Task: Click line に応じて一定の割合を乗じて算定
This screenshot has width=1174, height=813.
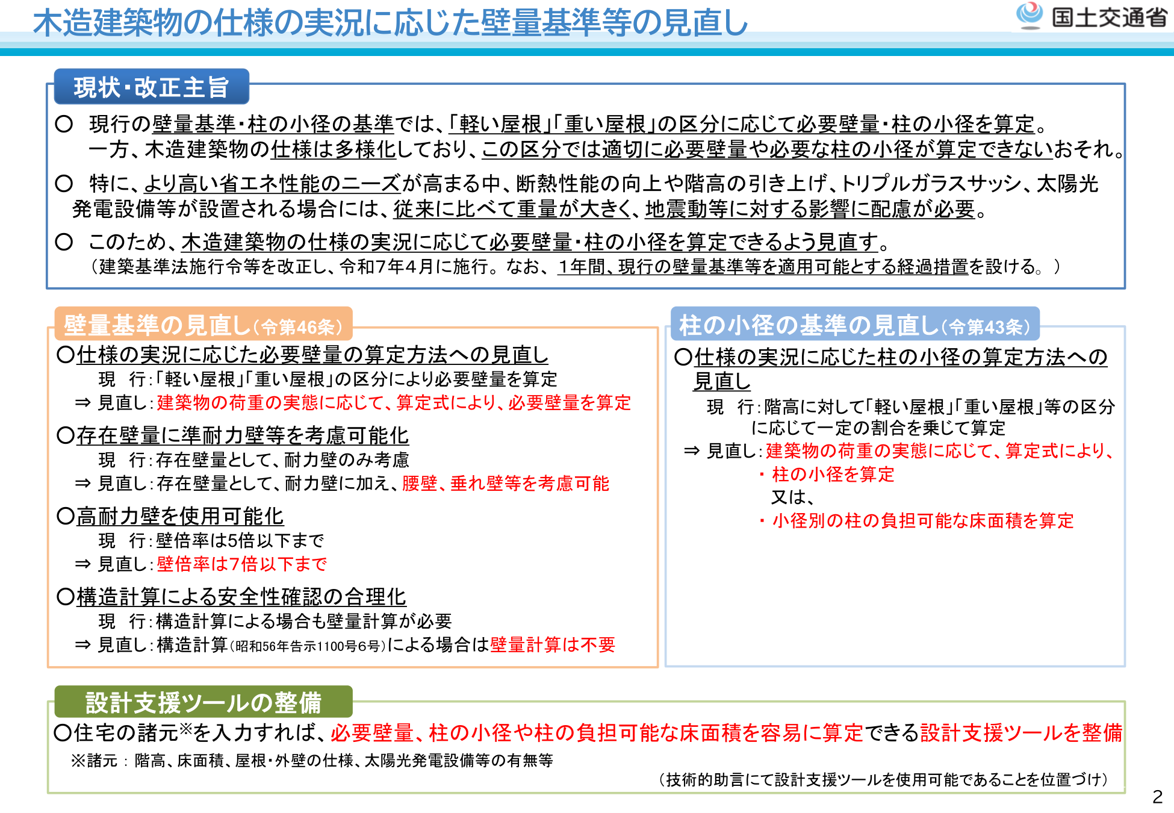Action: pyautogui.click(x=878, y=428)
